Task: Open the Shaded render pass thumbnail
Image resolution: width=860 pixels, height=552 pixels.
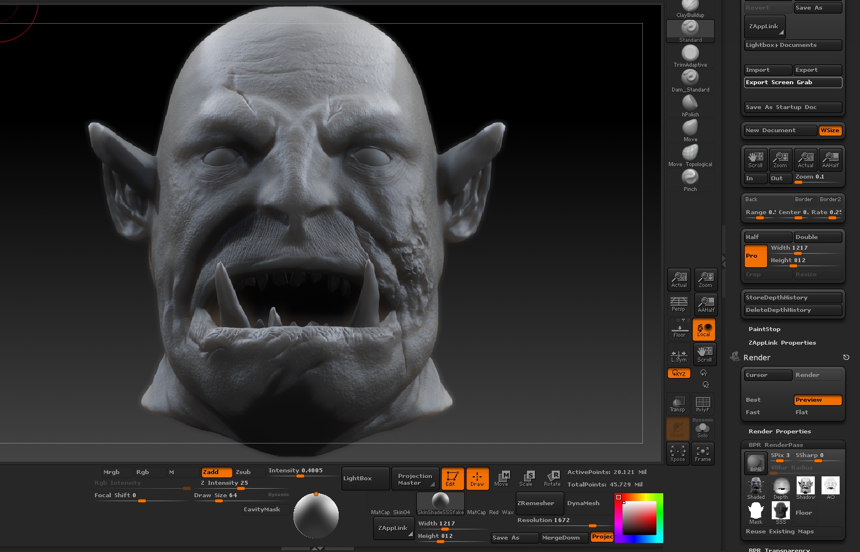Action: pyautogui.click(x=756, y=488)
